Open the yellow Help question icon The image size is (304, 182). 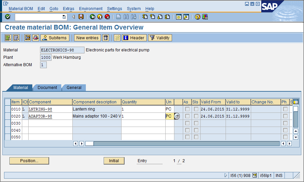click(197, 17)
